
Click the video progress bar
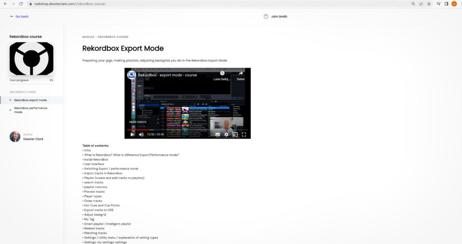pos(187,130)
